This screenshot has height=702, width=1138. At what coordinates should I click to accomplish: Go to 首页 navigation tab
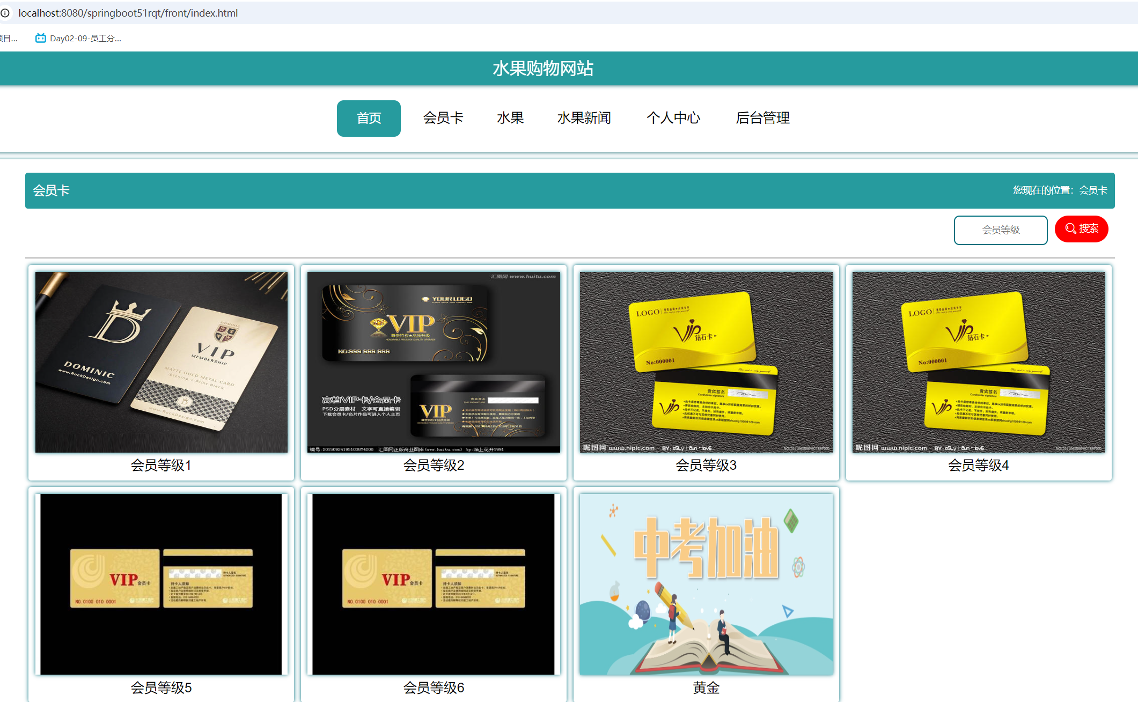pos(369,119)
